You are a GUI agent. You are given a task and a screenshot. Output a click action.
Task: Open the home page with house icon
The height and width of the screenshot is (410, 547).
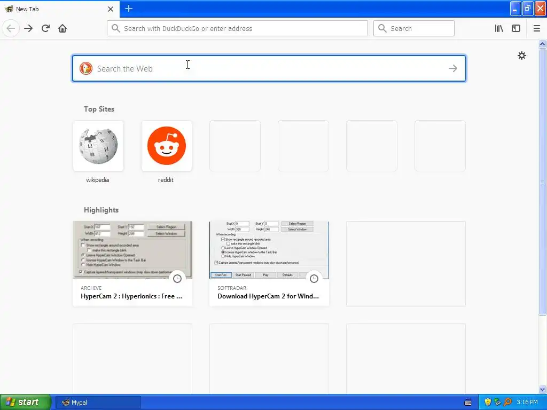(62, 28)
